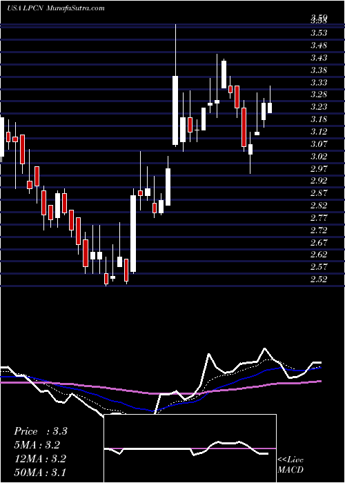The width and height of the screenshot is (345, 483).
Task: Click the 2.52 price axis label
Action: click(x=319, y=279)
